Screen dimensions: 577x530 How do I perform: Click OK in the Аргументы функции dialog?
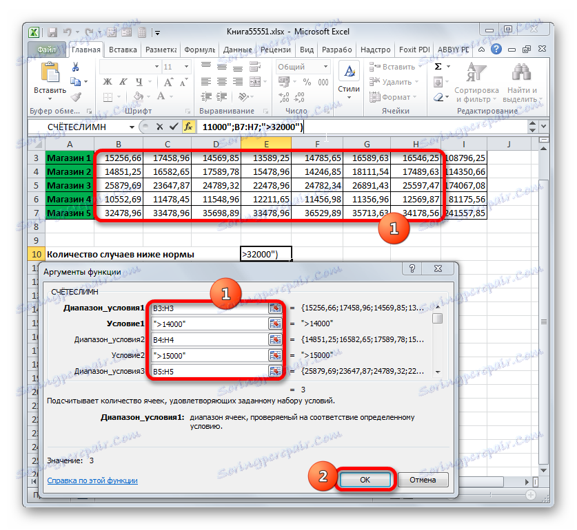[x=365, y=480]
